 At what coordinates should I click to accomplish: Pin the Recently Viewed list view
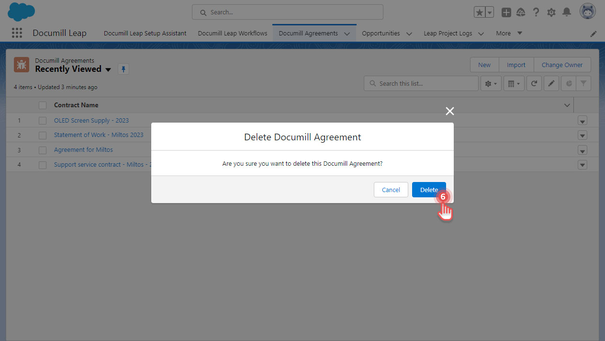tap(123, 69)
